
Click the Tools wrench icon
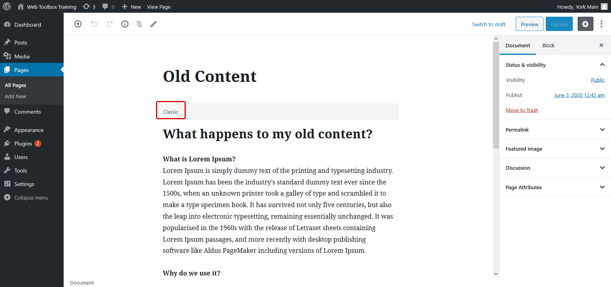coord(7,171)
